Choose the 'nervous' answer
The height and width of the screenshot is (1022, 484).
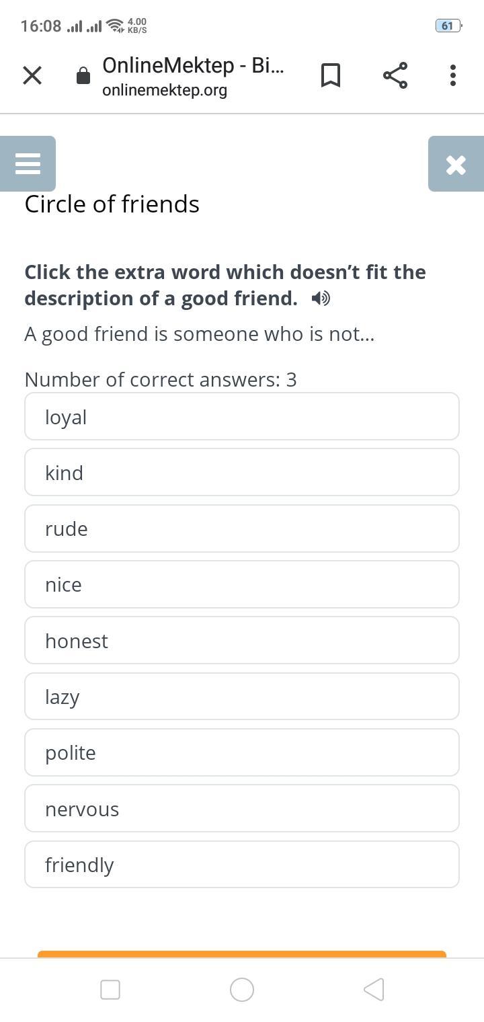[242, 809]
